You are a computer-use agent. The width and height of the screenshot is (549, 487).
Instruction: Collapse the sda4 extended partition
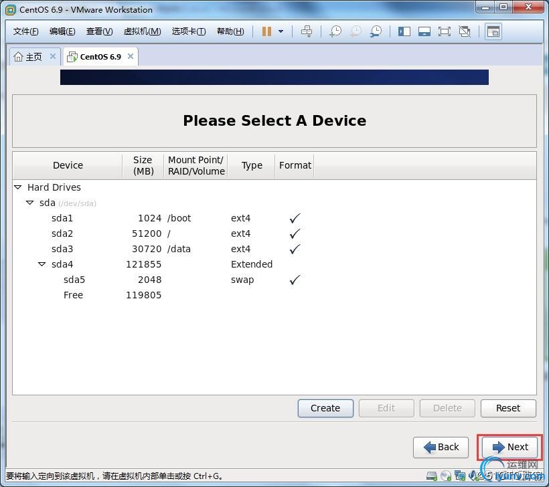42,264
